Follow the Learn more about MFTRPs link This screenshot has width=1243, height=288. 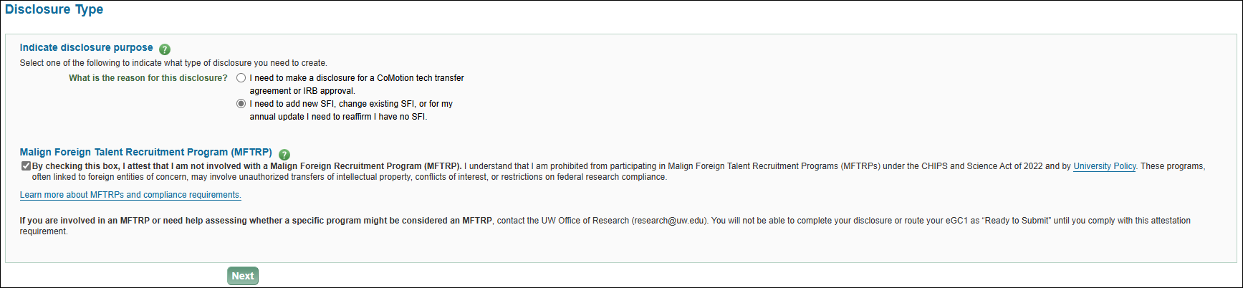[130, 195]
